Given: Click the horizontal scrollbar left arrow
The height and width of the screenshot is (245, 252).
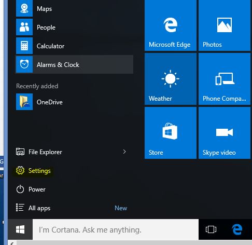Looking at the screenshot, I should pyautogui.click(x=12, y=243).
